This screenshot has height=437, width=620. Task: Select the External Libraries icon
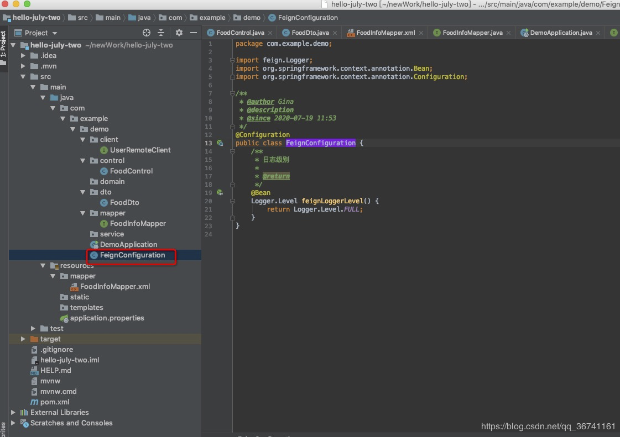click(x=24, y=413)
